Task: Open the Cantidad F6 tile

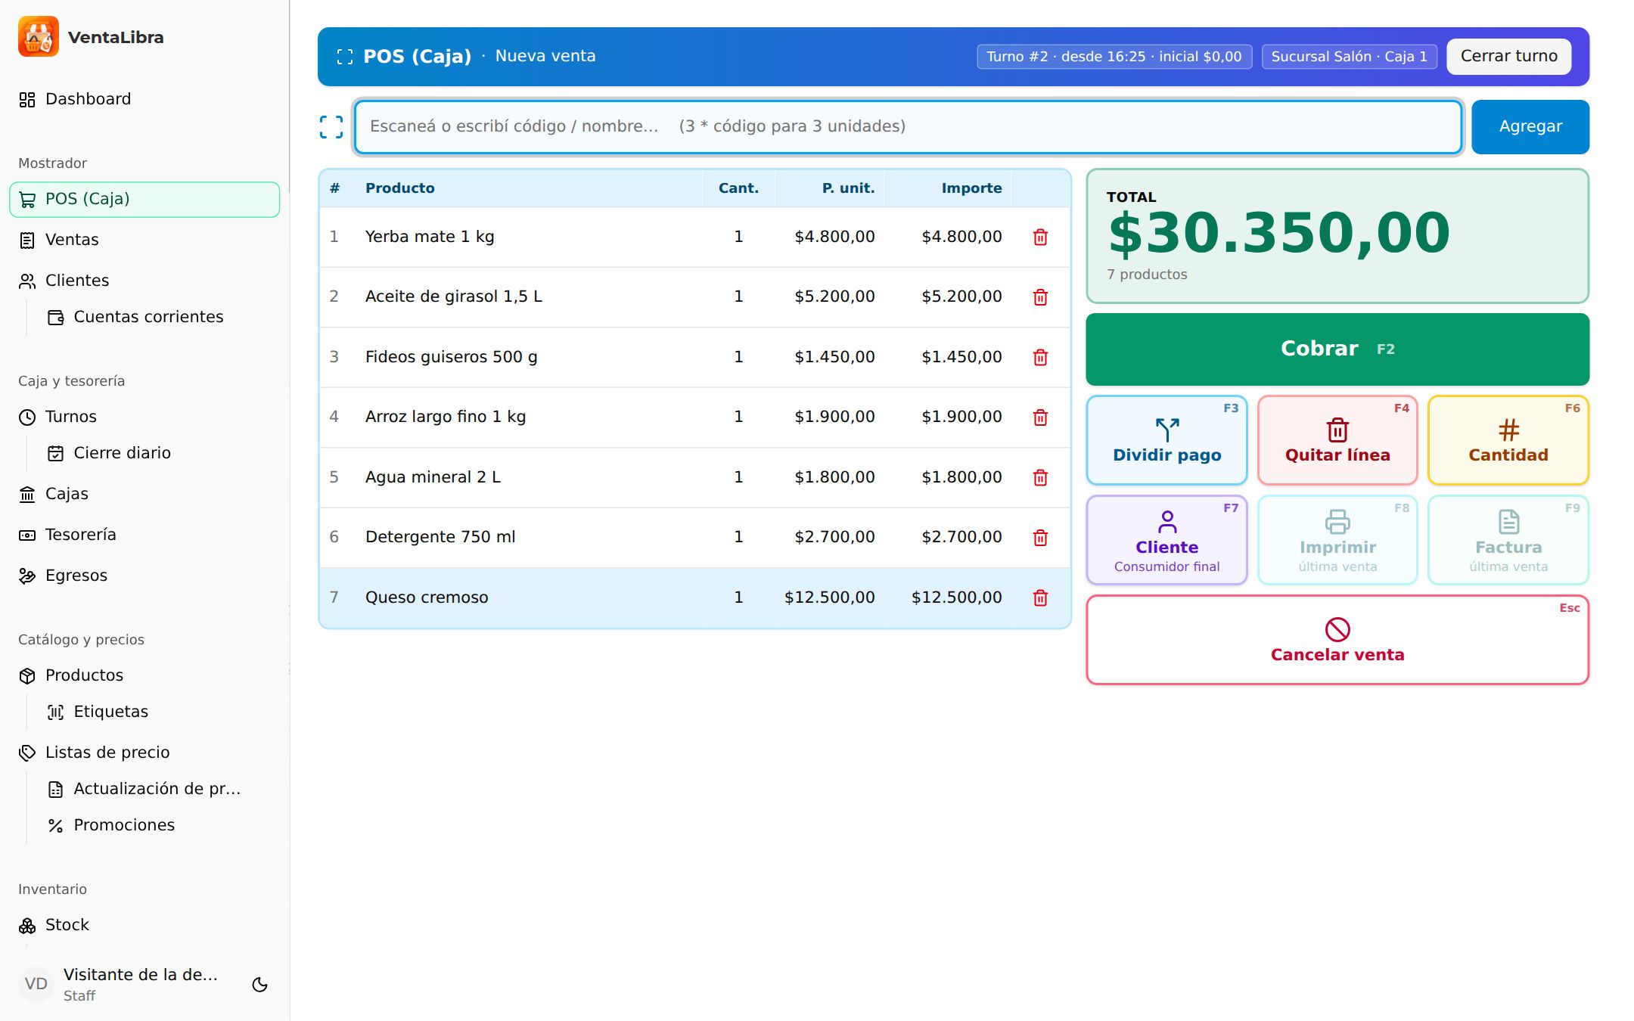Action: (x=1508, y=440)
